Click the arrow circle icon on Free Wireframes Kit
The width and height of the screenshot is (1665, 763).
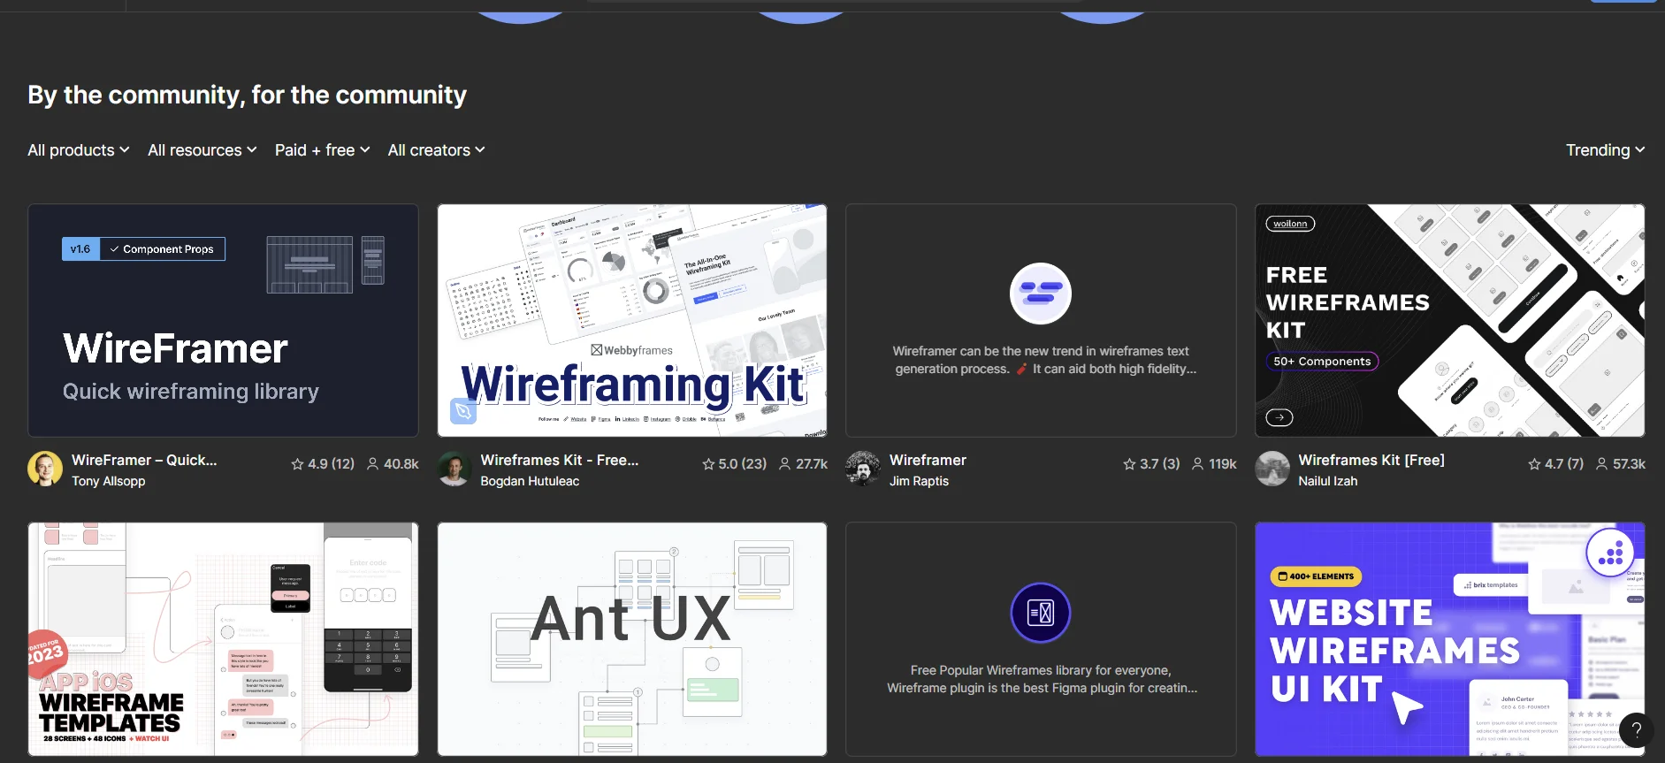pos(1279,417)
